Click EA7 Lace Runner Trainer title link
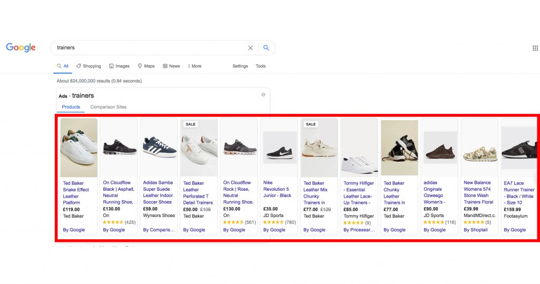 pos(519,193)
